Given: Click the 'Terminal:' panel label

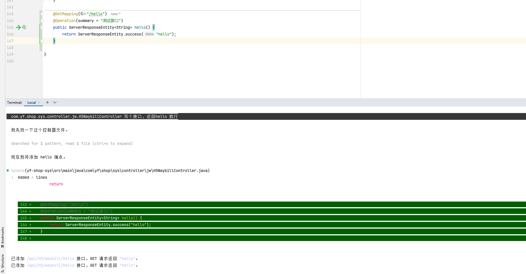Looking at the screenshot, I should pos(15,103).
